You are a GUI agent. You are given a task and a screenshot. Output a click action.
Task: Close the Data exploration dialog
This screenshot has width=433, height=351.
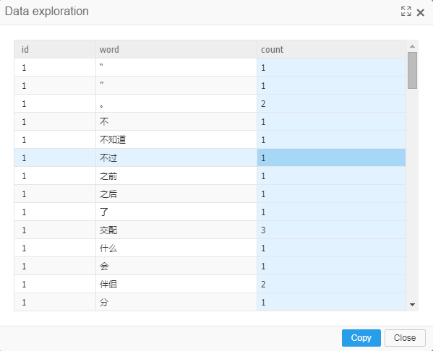coord(420,12)
